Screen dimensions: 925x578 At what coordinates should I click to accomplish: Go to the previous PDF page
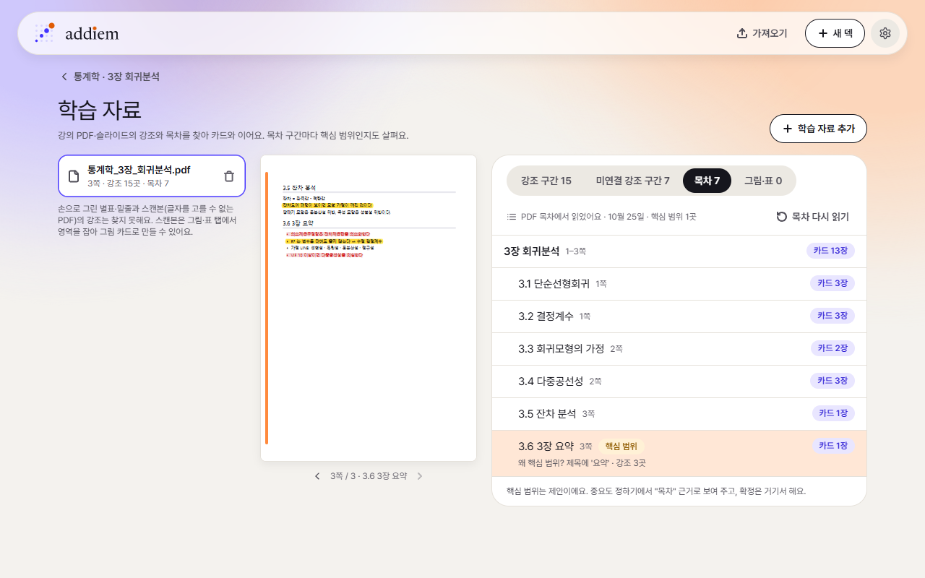[x=317, y=476]
